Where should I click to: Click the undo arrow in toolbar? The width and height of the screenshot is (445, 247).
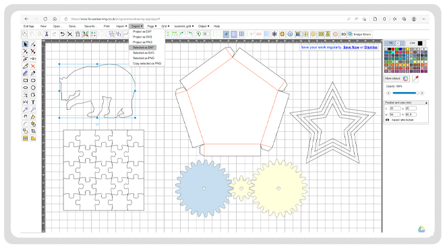tap(62, 34)
